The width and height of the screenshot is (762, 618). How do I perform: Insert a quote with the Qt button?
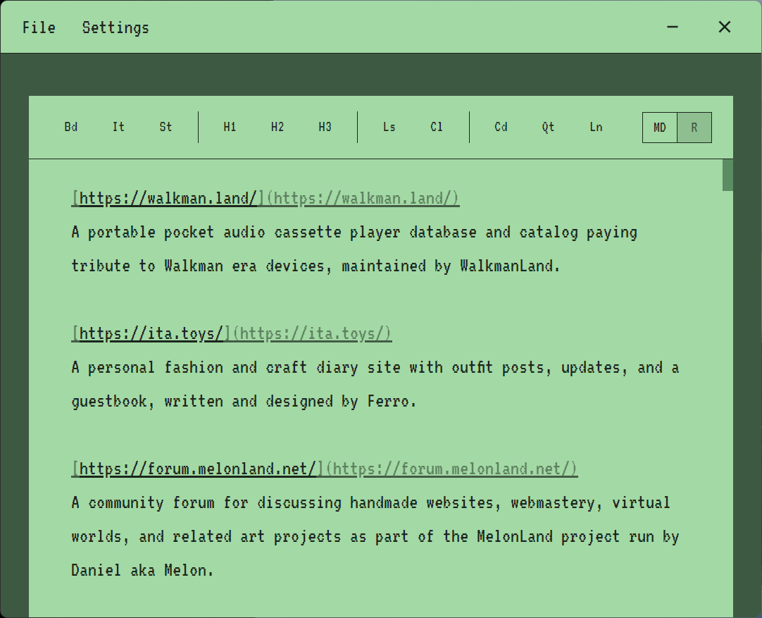[548, 128]
